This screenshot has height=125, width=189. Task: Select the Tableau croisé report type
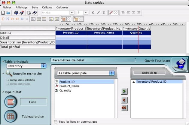pyautogui.click(x=11, y=116)
